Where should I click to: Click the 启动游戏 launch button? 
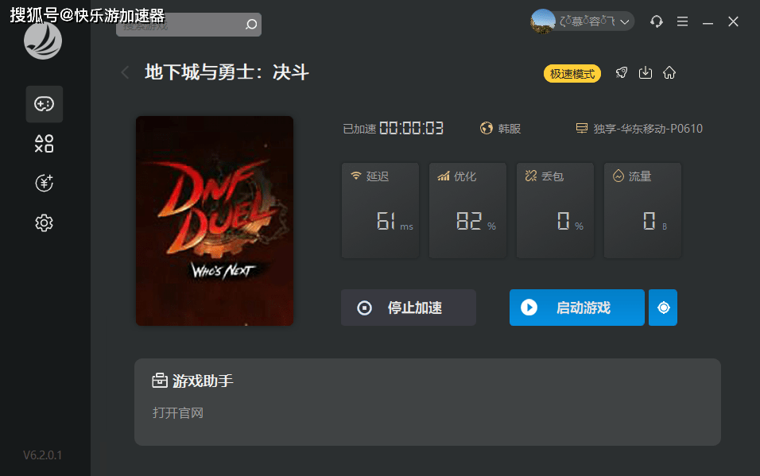[577, 308]
